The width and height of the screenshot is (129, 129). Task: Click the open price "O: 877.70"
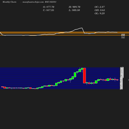pyautogui.click(x=49, y=7)
